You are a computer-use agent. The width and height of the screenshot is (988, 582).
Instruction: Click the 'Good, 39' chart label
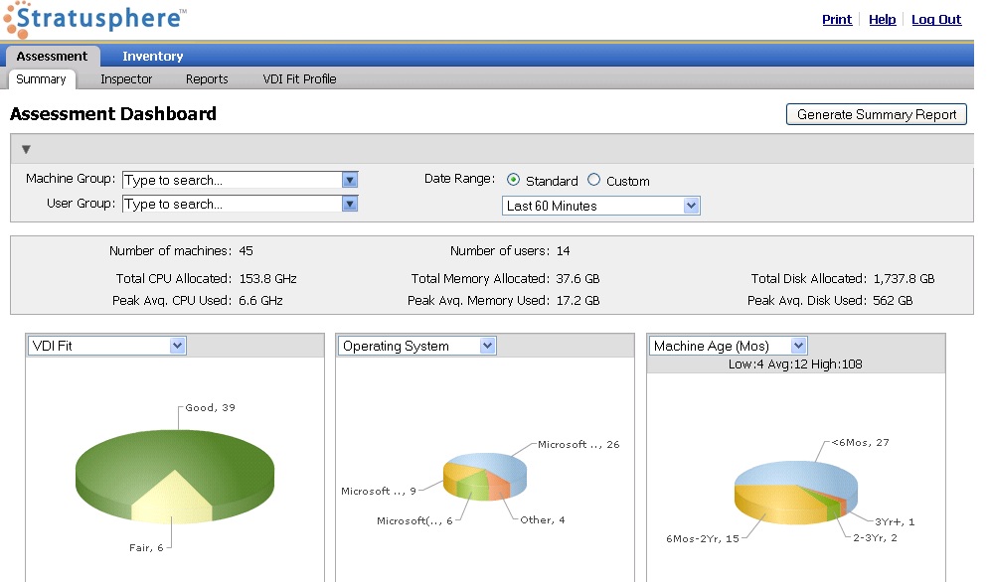(211, 407)
